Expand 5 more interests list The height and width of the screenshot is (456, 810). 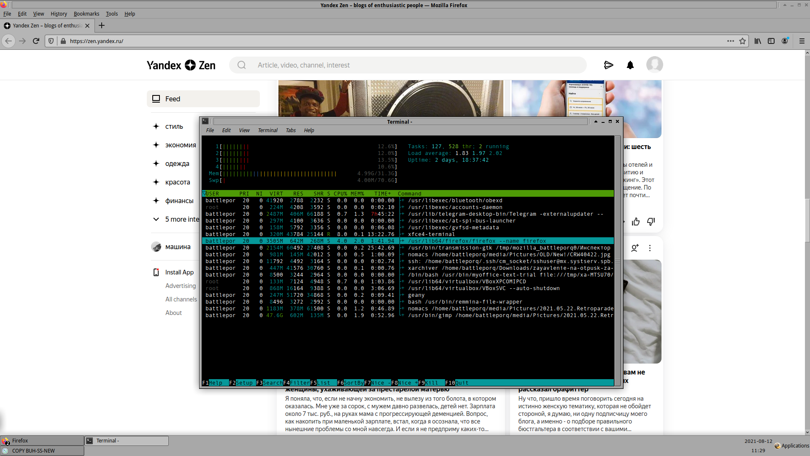point(175,220)
